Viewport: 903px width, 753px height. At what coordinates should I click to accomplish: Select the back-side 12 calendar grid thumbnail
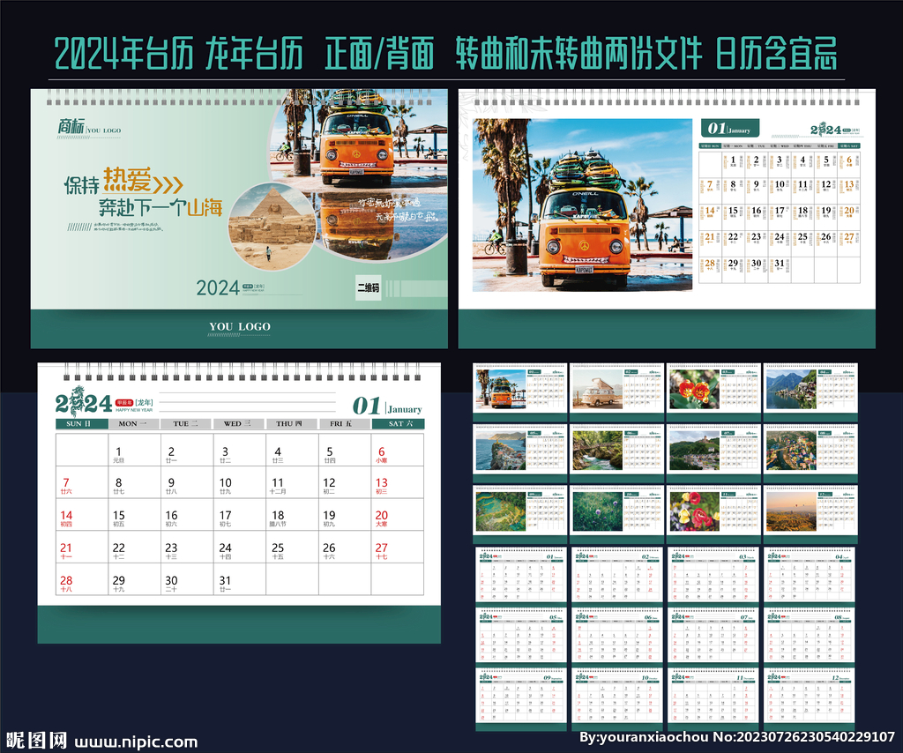[x=810, y=699]
